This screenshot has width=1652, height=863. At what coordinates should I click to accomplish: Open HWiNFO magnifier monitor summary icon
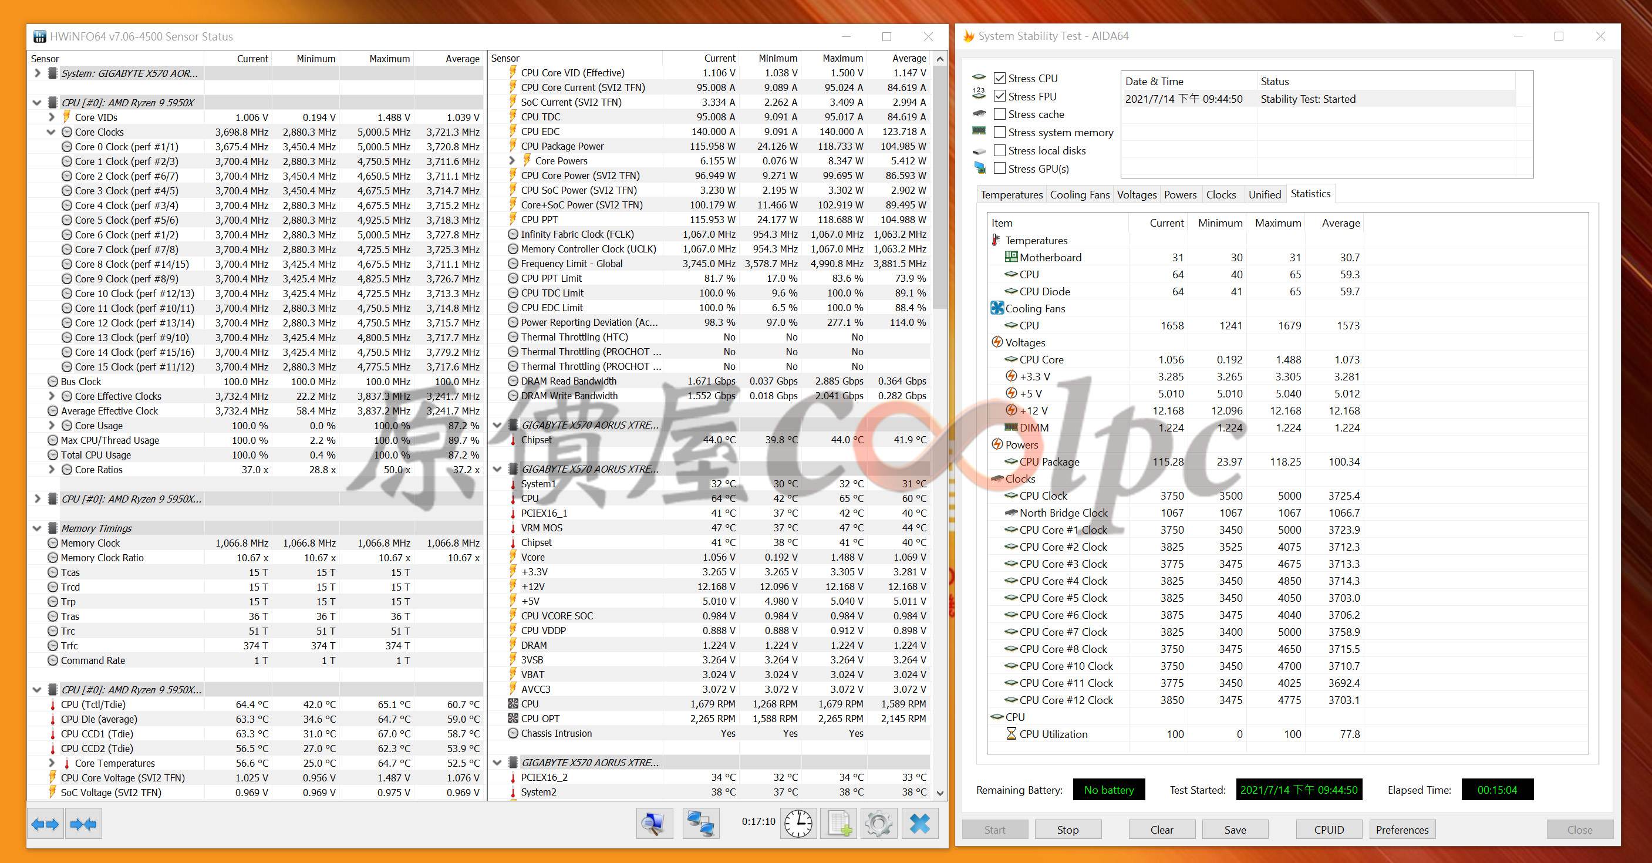coord(654,823)
